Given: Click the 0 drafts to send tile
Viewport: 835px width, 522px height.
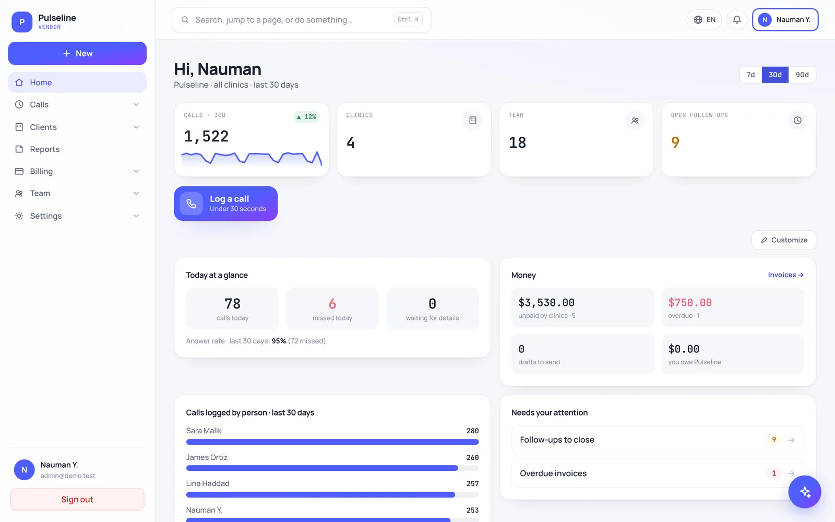Looking at the screenshot, I should 583,354.
